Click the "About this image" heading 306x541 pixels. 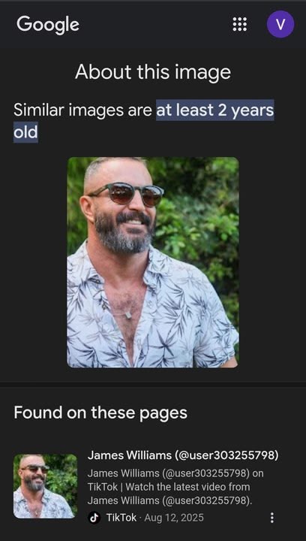pyautogui.click(x=153, y=72)
